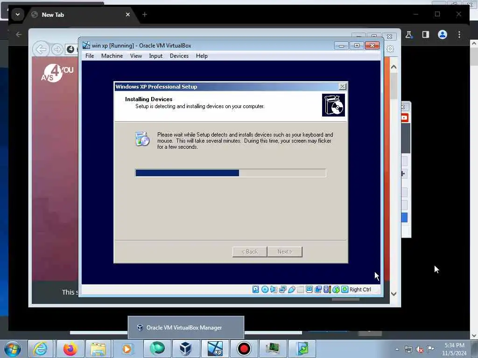Screen dimensions: 478x358
Task: Close the Chrome New Tab tab
Action: pyautogui.click(x=128, y=14)
